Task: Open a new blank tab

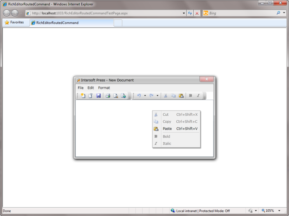Action: point(118,23)
